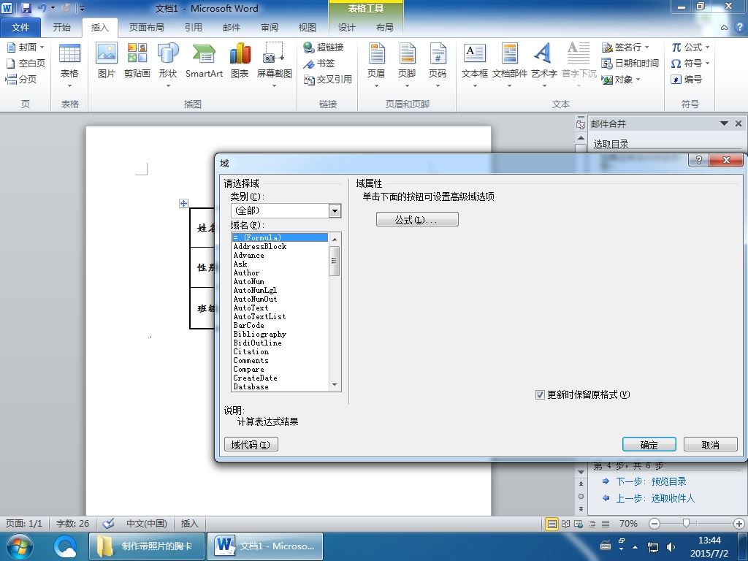Open 屏幕截图 screenshot tool
This screenshot has height=561, width=748.
tap(275, 64)
